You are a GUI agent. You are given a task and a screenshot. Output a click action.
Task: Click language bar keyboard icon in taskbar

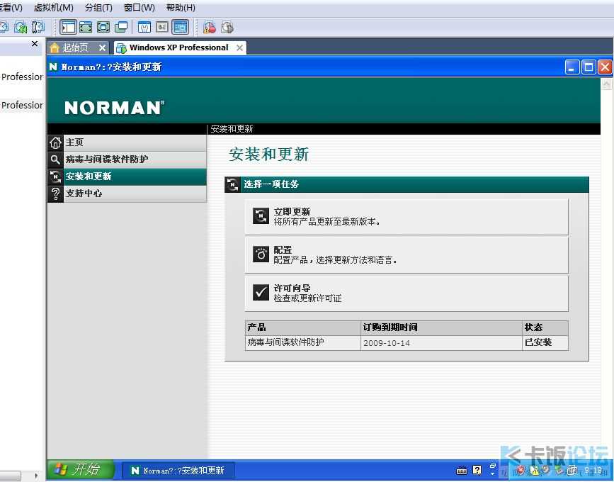[462, 470]
